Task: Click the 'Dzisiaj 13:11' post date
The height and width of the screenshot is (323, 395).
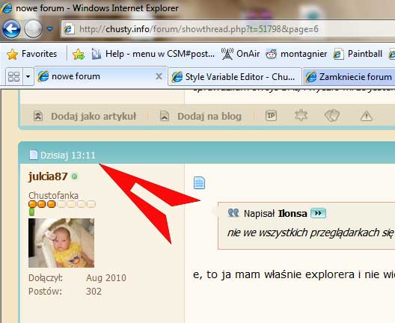Action: pyautogui.click(x=68, y=156)
